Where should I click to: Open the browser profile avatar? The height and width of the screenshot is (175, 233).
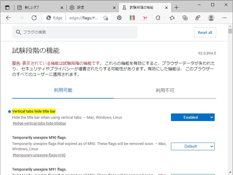(x=210, y=17)
